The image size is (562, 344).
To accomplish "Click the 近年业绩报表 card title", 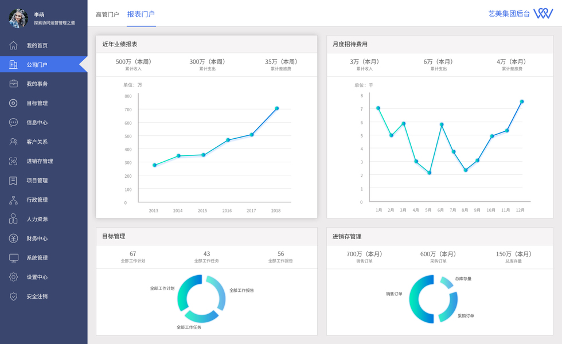I will tap(120, 44).
